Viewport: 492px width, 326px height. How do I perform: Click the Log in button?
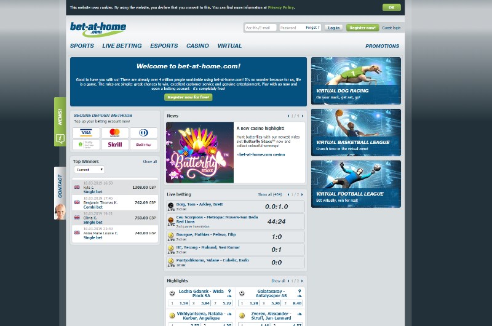[x=333, y=28]
